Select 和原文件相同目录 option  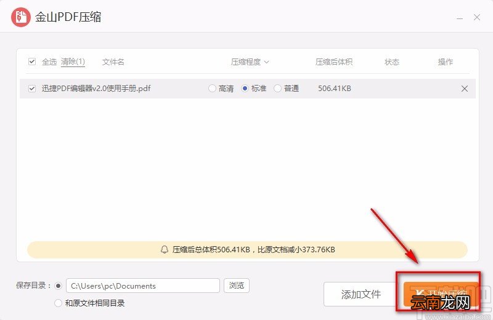click(58, 303)
